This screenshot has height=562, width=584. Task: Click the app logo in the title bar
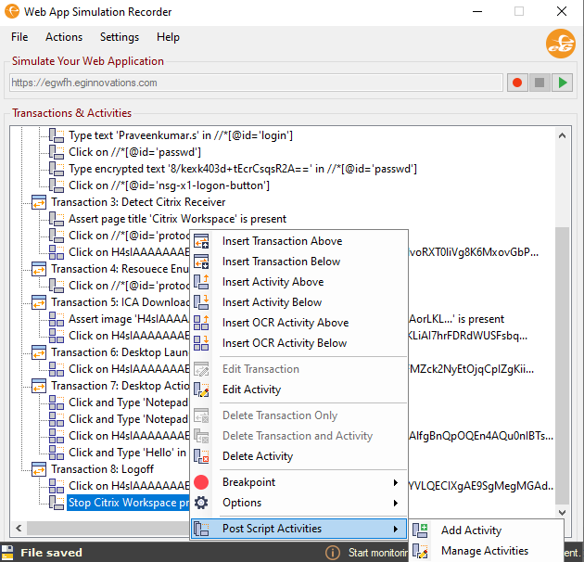pyautogui.click(x=11, y=11)
